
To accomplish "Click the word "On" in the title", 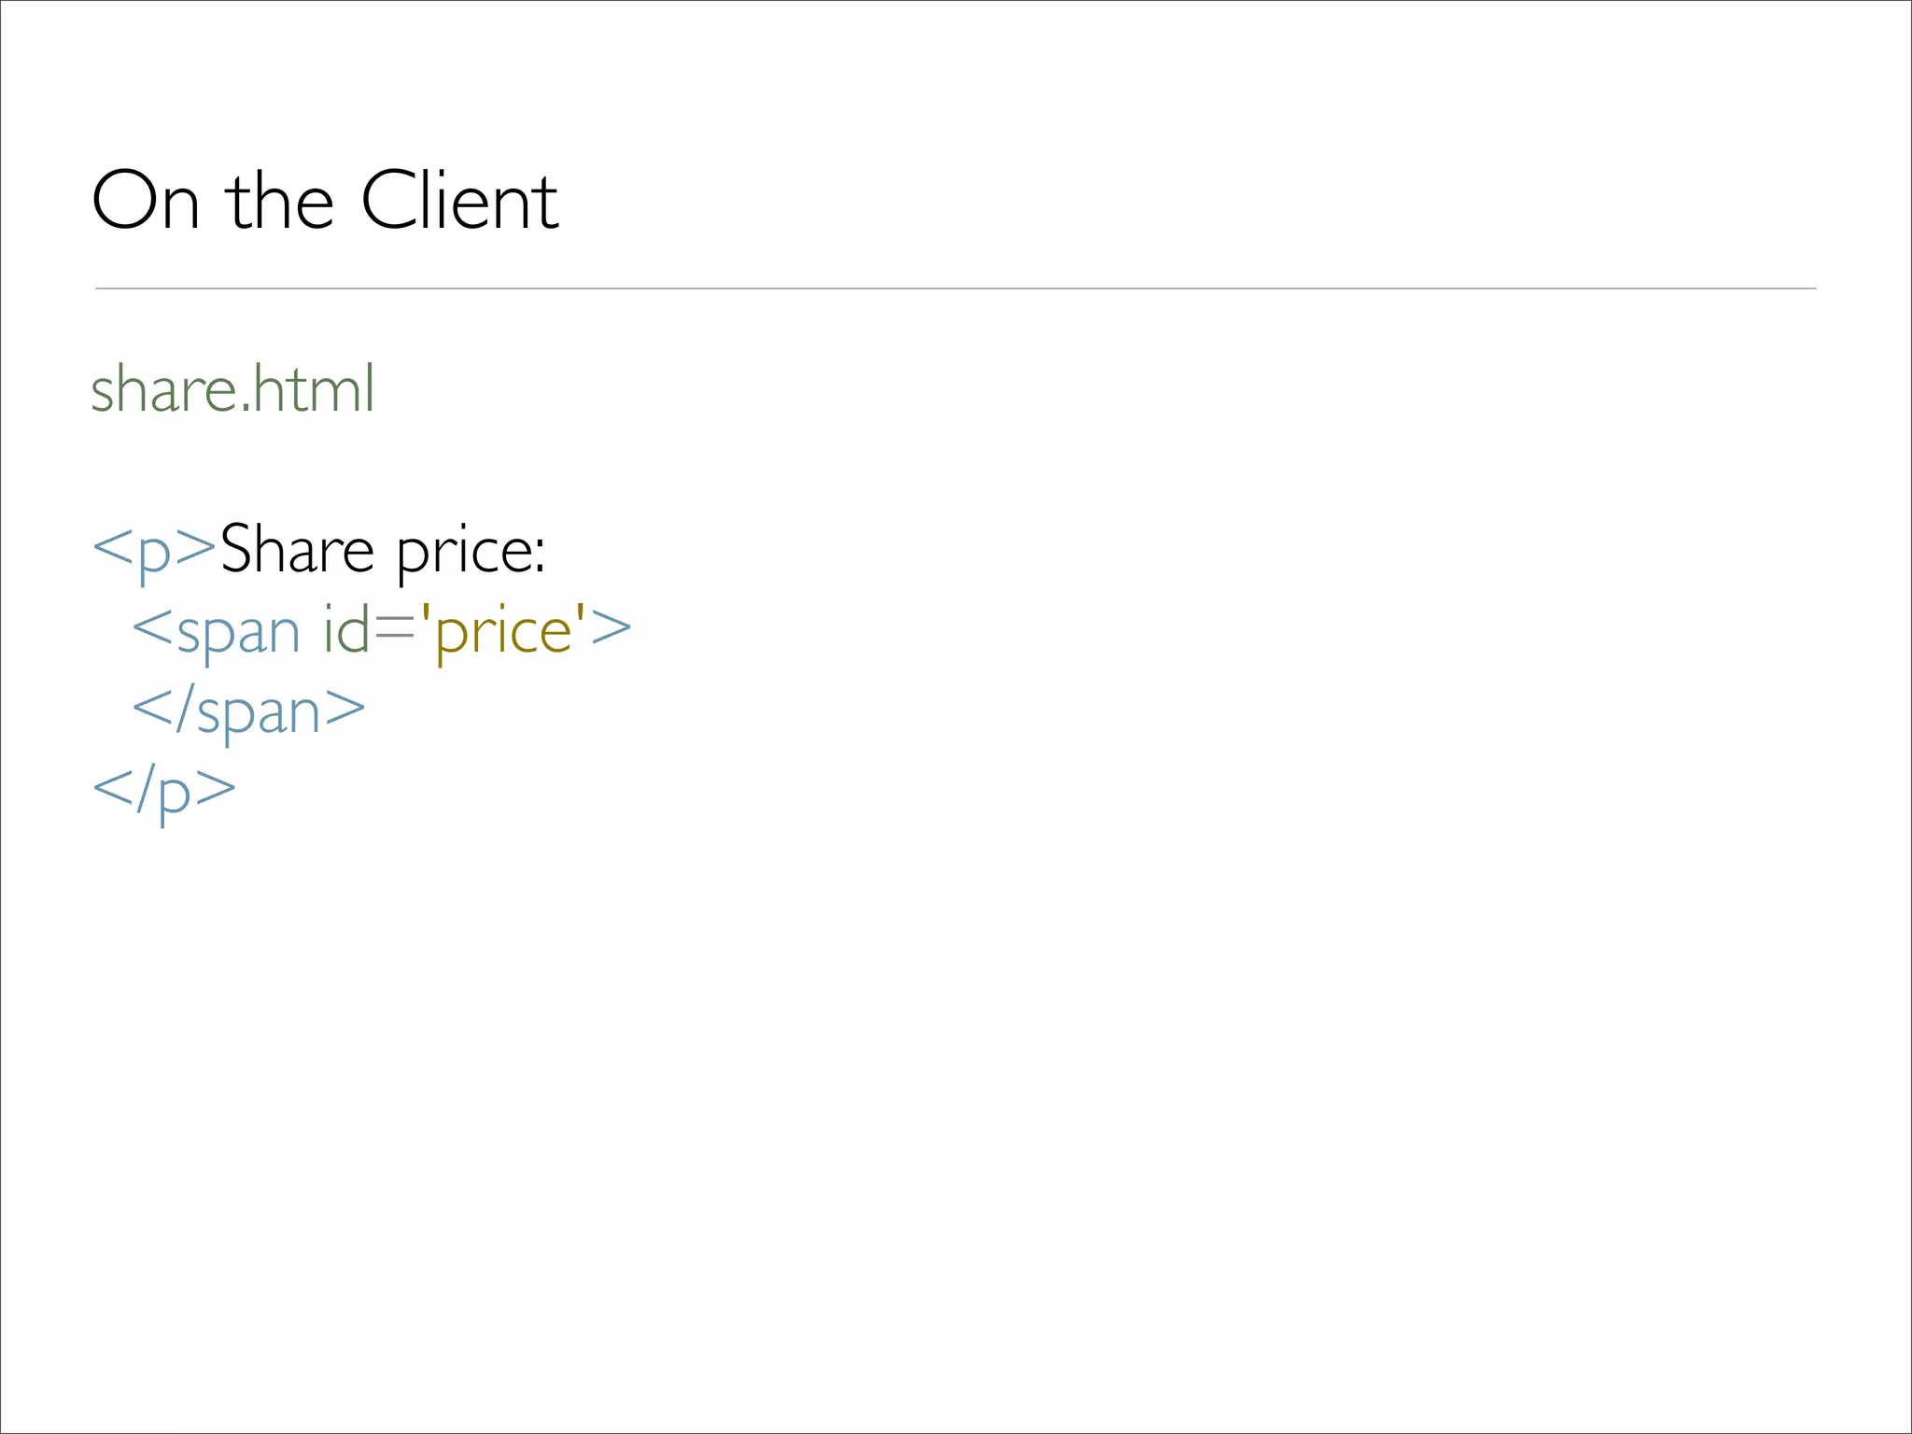I will [146, 201].
